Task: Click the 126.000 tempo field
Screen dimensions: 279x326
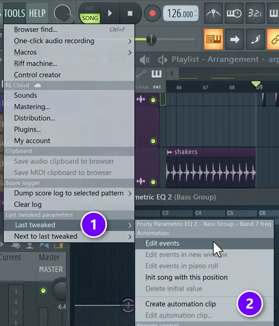Action: (x=180, y=14)
